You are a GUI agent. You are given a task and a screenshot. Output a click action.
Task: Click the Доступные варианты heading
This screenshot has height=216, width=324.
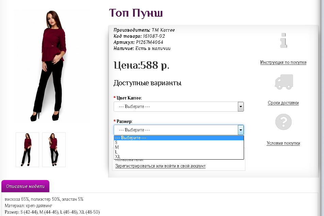pyautogui.click(x=148, y=83)
